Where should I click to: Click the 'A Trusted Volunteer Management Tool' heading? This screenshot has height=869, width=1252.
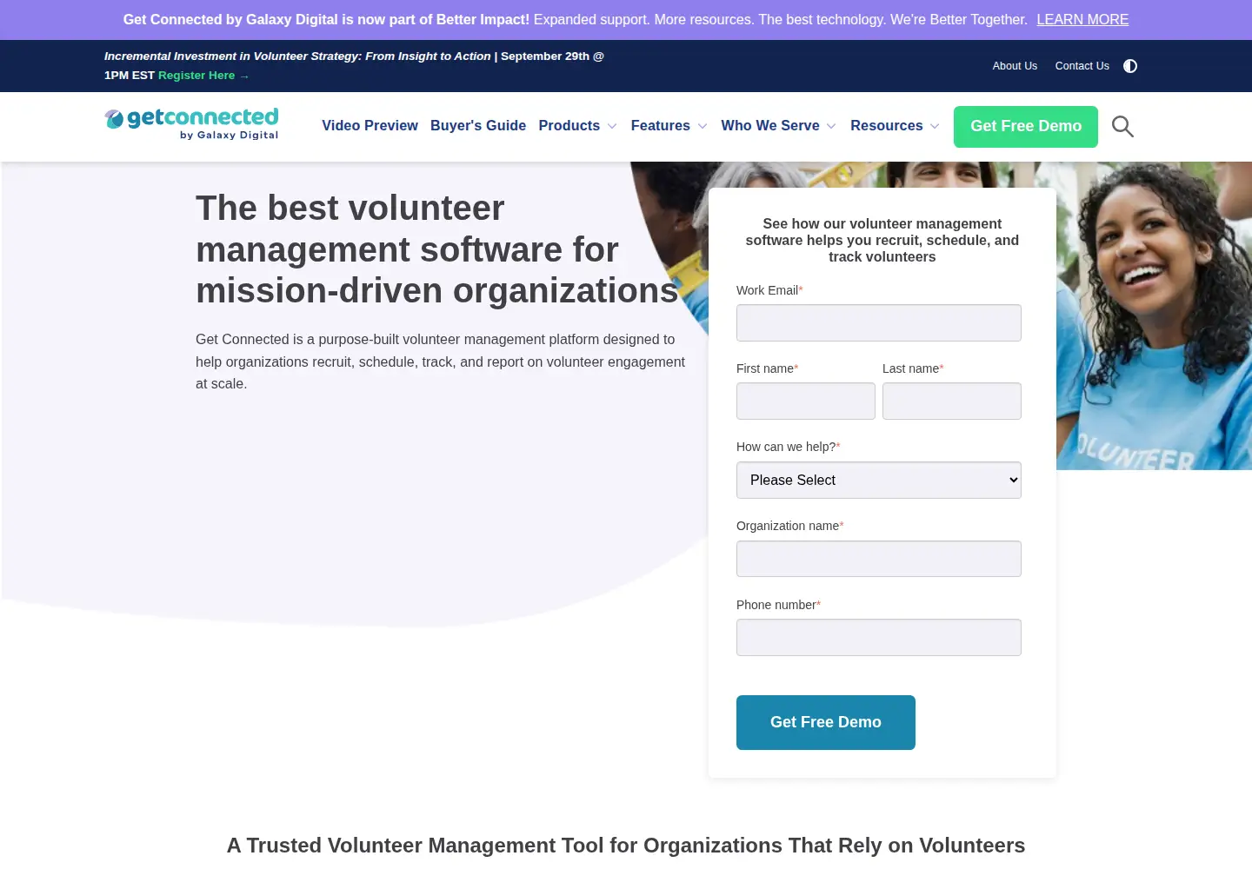click(x=626, y=846)
